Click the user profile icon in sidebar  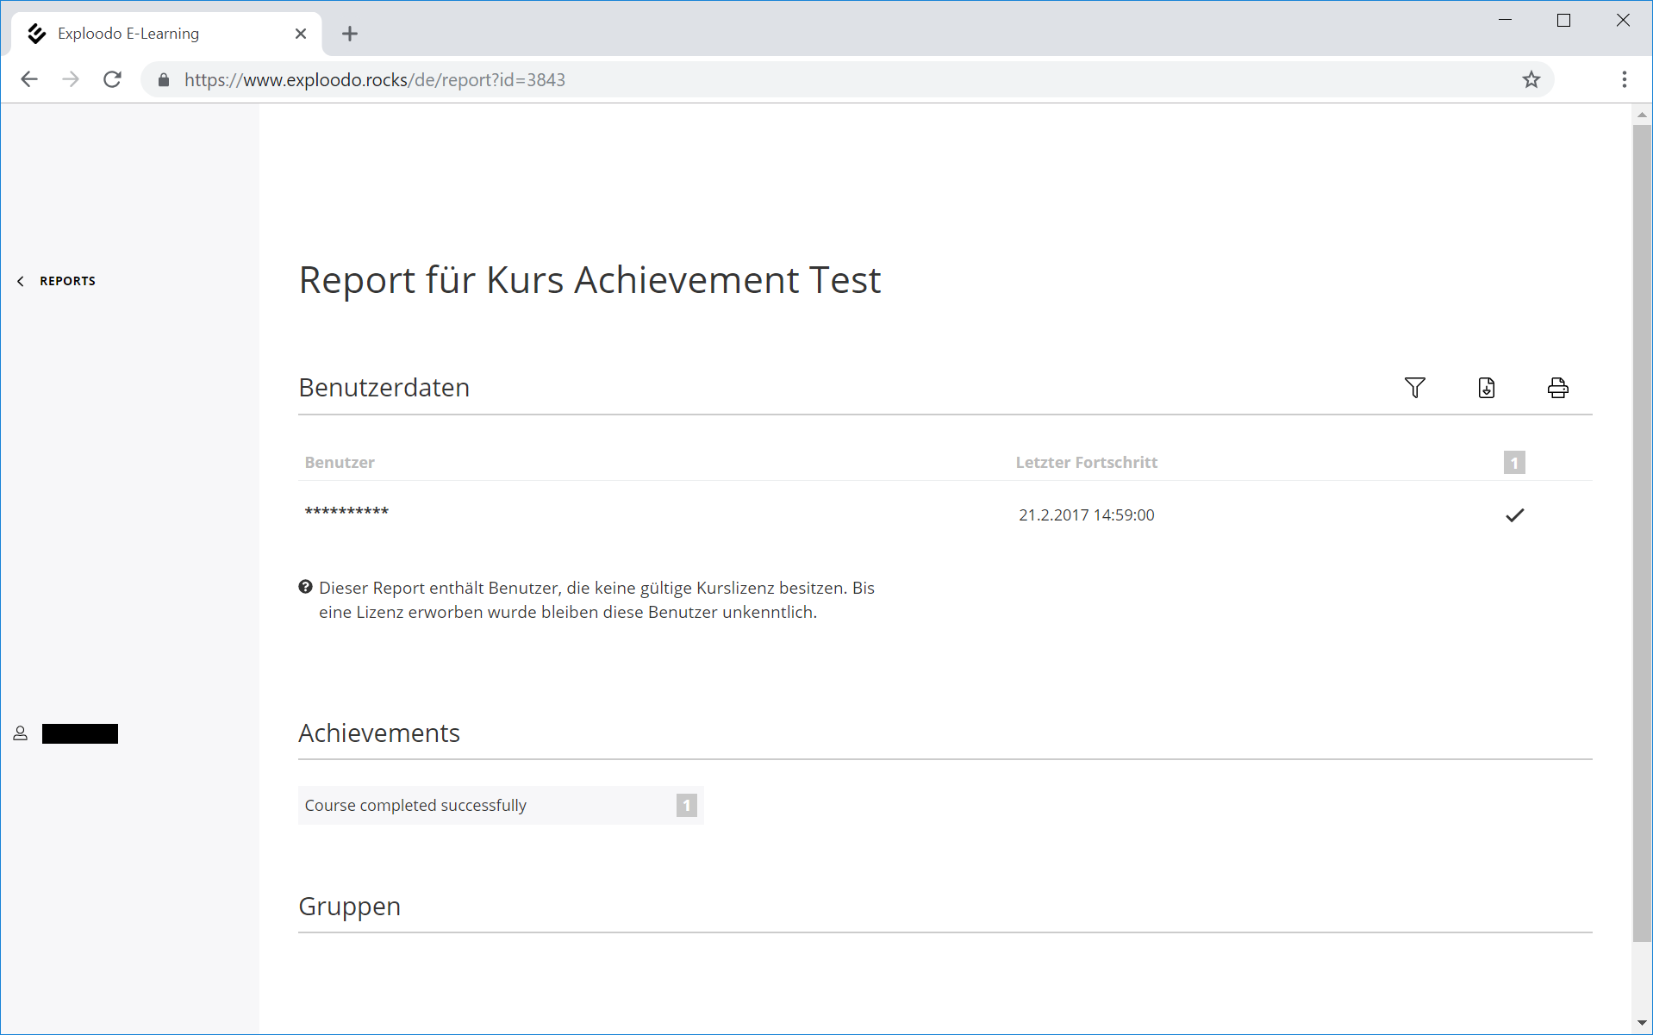21,733
